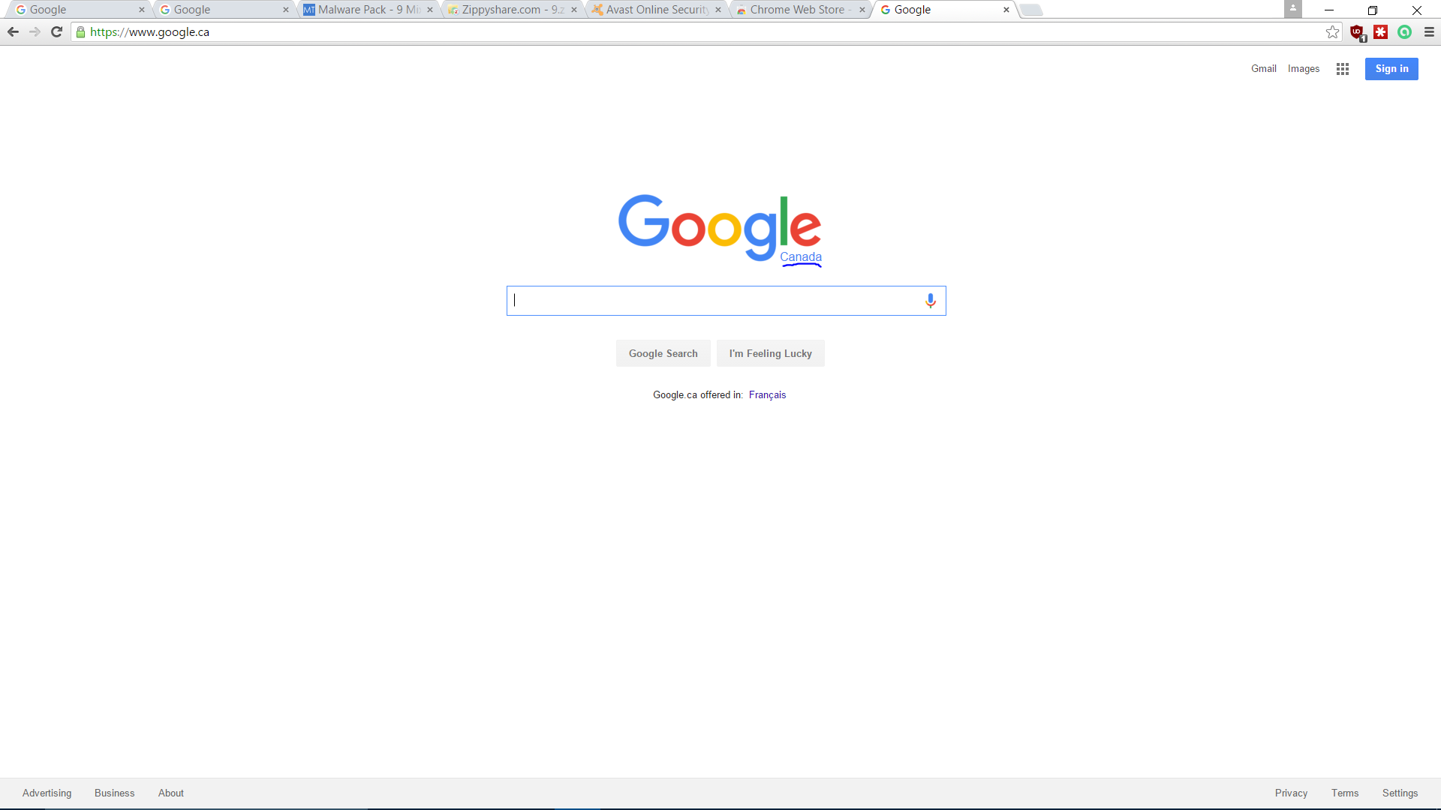Screen dimensions: 1441x810
Task: Bookmark page with star icon
Action: point(1332,31)
